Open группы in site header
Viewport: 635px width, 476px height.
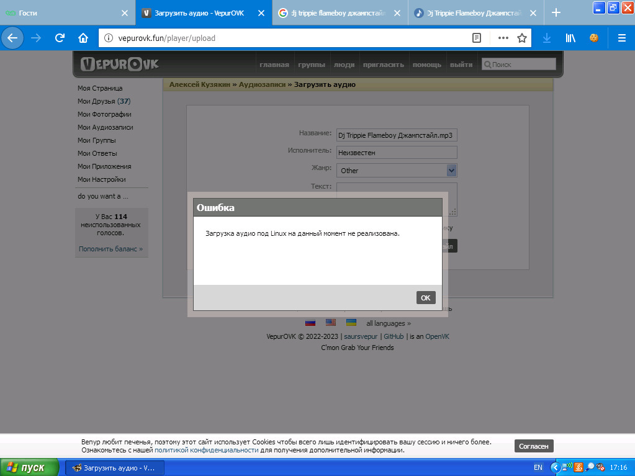312,65
